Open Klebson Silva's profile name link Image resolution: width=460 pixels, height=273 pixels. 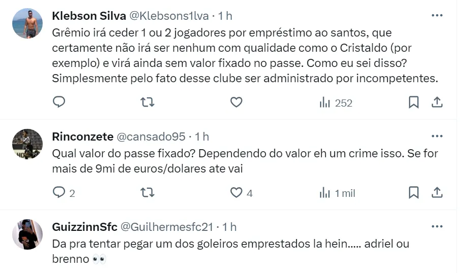88,16
